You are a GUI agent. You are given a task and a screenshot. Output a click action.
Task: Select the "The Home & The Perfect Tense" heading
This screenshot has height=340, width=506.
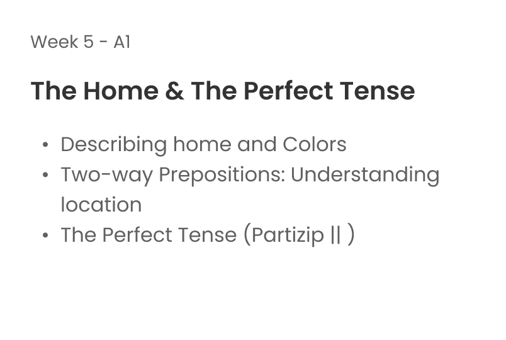tap(222, 91)
